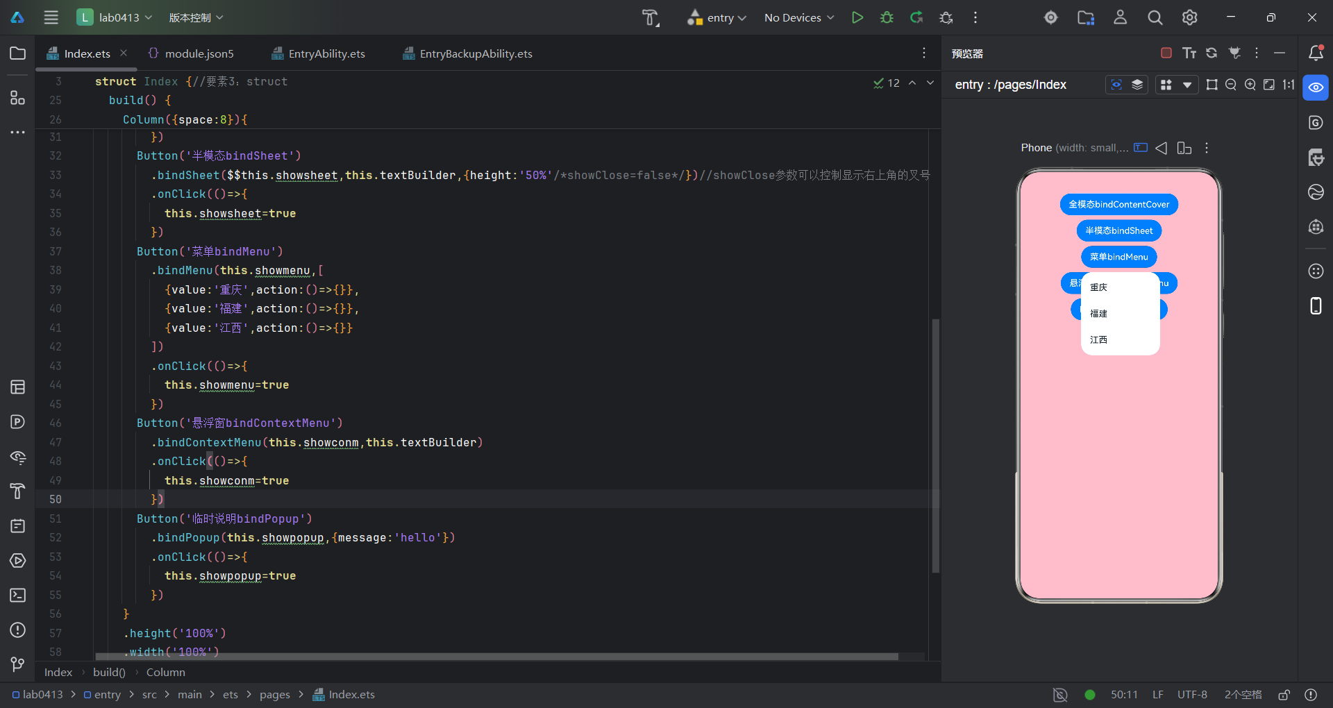
Task: Stop the previewer with the red square
Action: pyautogui.click(x=1166, y=53)
